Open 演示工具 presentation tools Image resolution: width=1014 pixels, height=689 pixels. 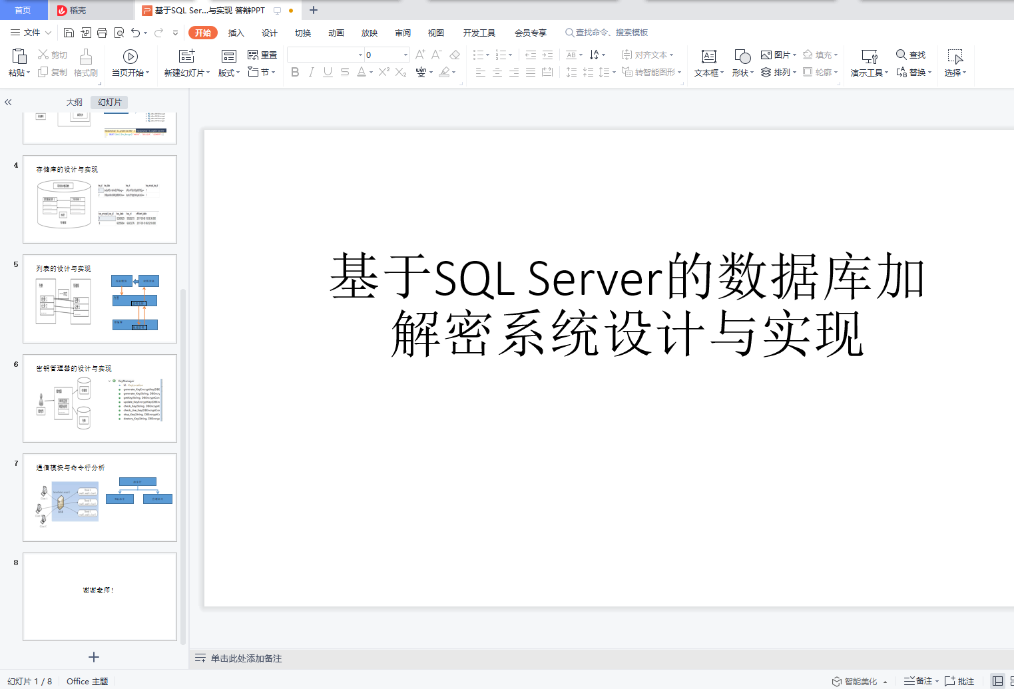[870, 63]
